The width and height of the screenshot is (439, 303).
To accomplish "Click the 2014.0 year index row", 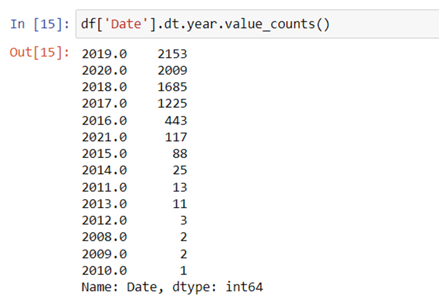I will [104, 170].
